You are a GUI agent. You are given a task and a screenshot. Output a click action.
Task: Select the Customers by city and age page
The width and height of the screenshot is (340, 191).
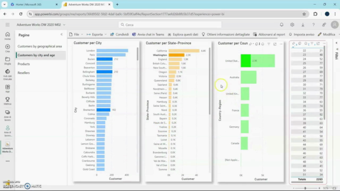(x=36, y=55)
